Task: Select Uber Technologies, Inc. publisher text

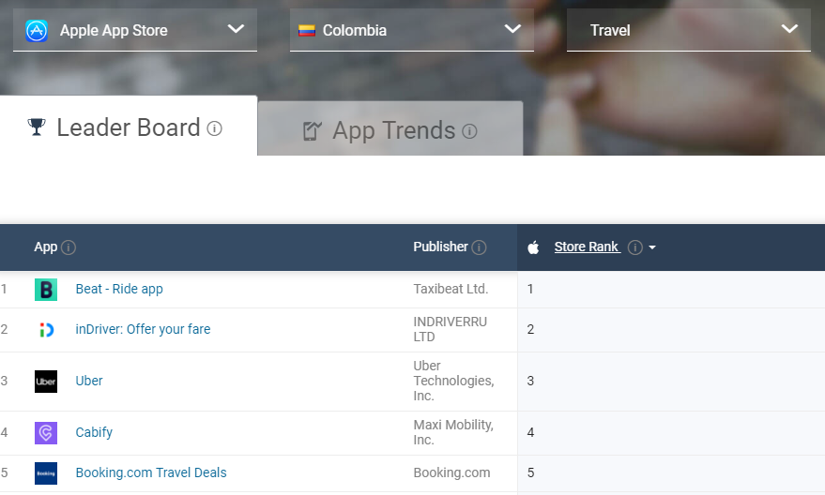Action: point(453,381)
